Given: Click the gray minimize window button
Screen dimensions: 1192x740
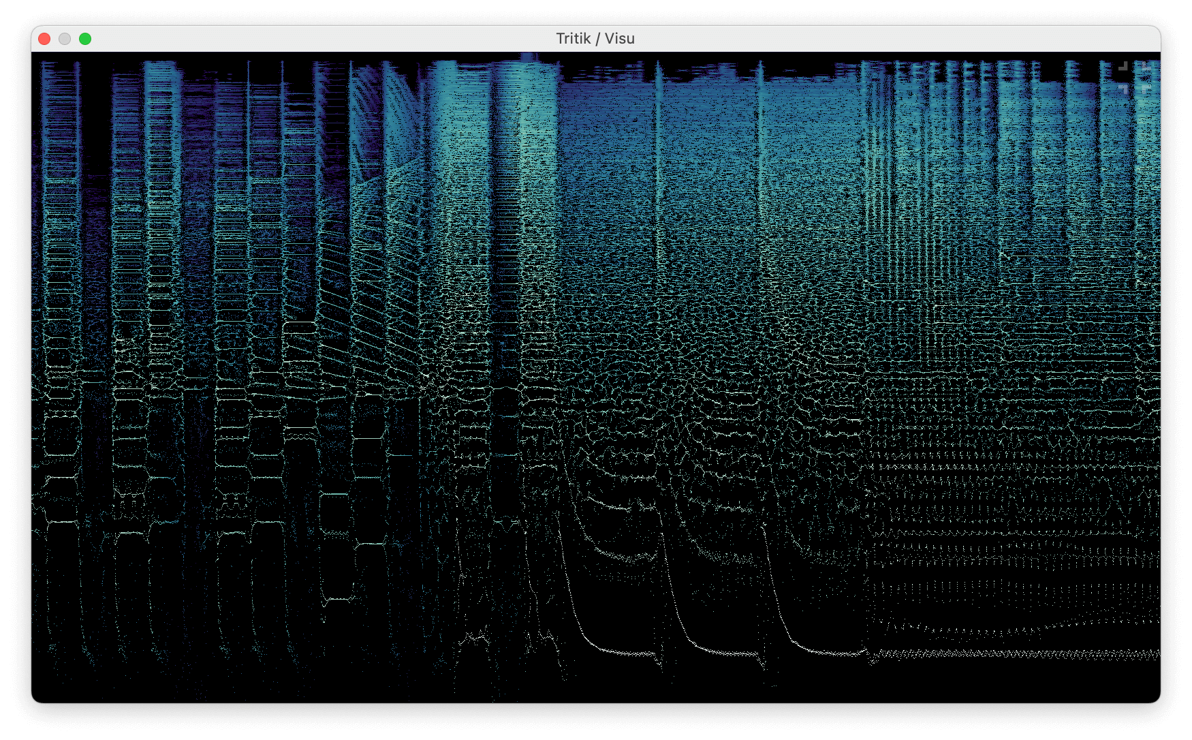Looking at the screenshot, I should pyautogui.click(x=65, y=39).
